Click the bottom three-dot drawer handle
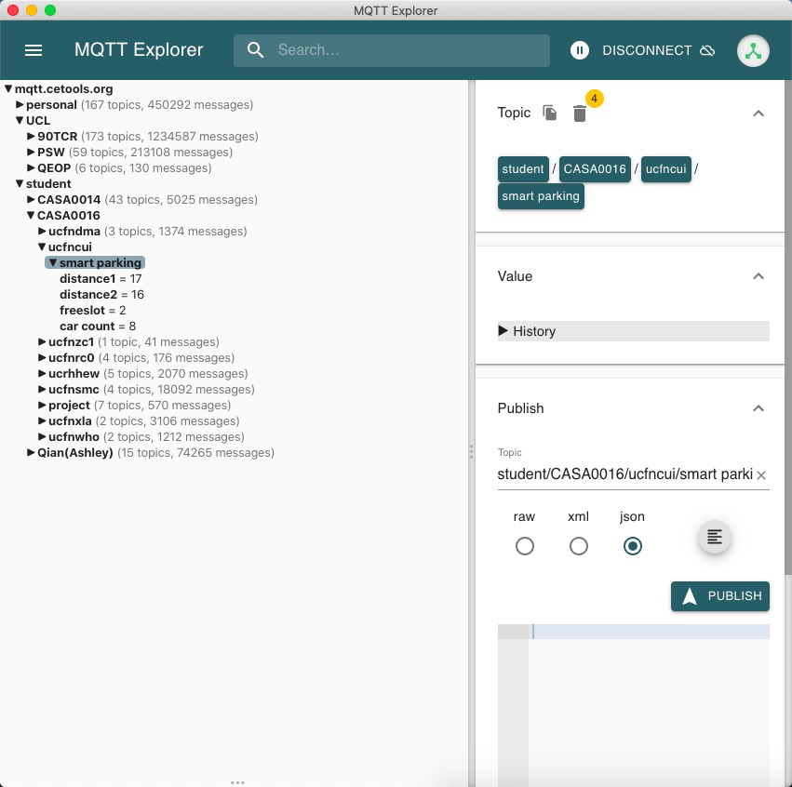Screen dimensions: 792x787 tap(237, 782)
